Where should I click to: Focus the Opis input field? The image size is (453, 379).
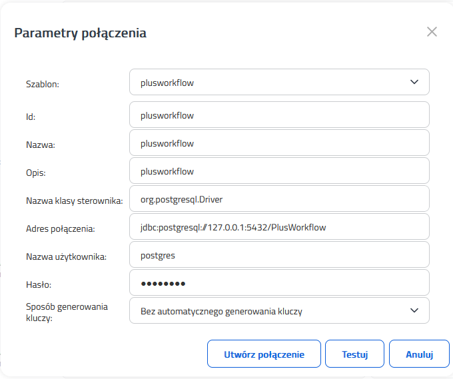[279, 171]
